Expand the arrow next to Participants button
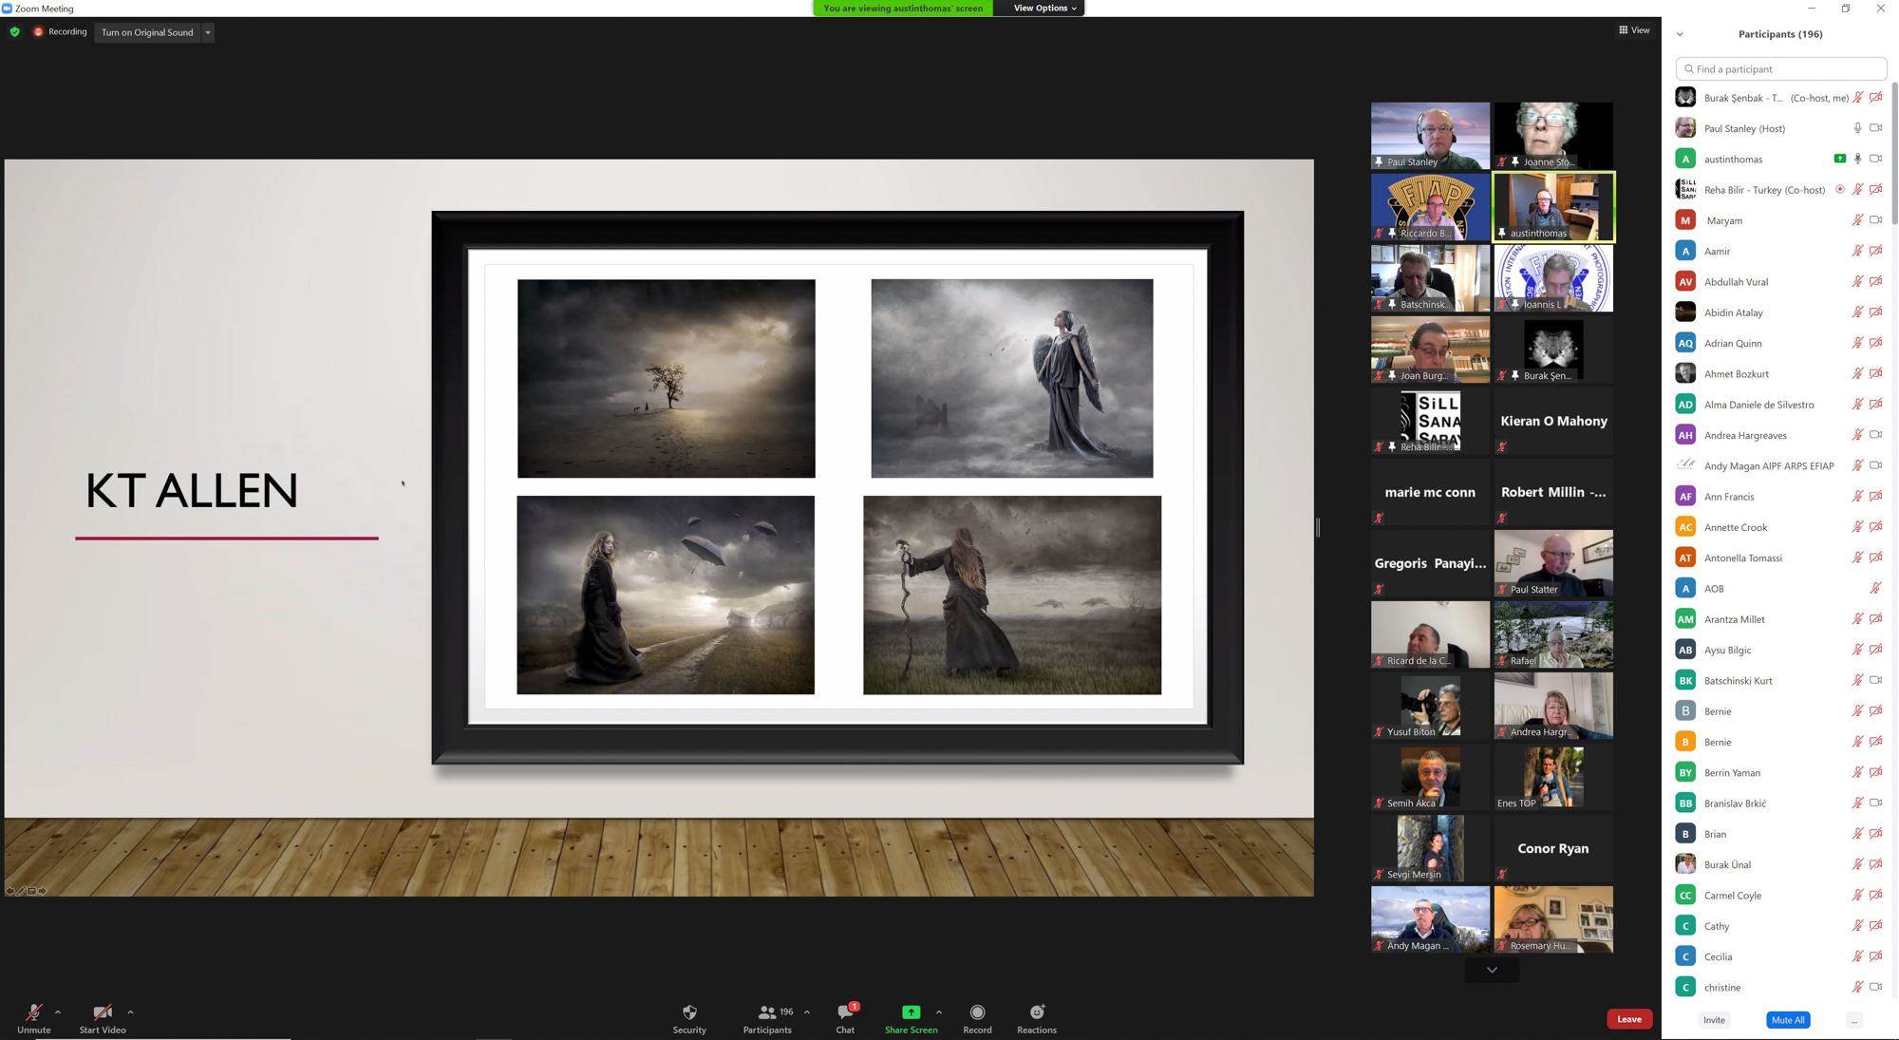The image size is (1899, 1040). coord(807,1012)
